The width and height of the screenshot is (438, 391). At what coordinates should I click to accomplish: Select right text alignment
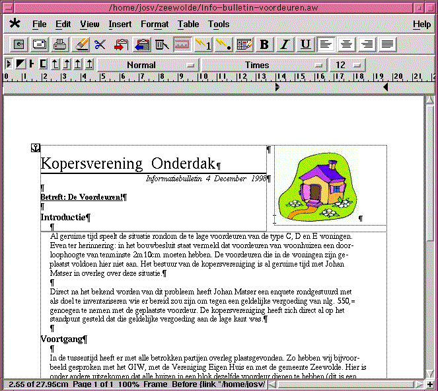pos(367,44)
